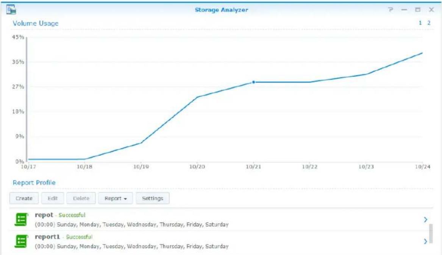Select the report1 profile name
Image resolution: width=442 pixels, height=255 pixels.
(47, 237)
